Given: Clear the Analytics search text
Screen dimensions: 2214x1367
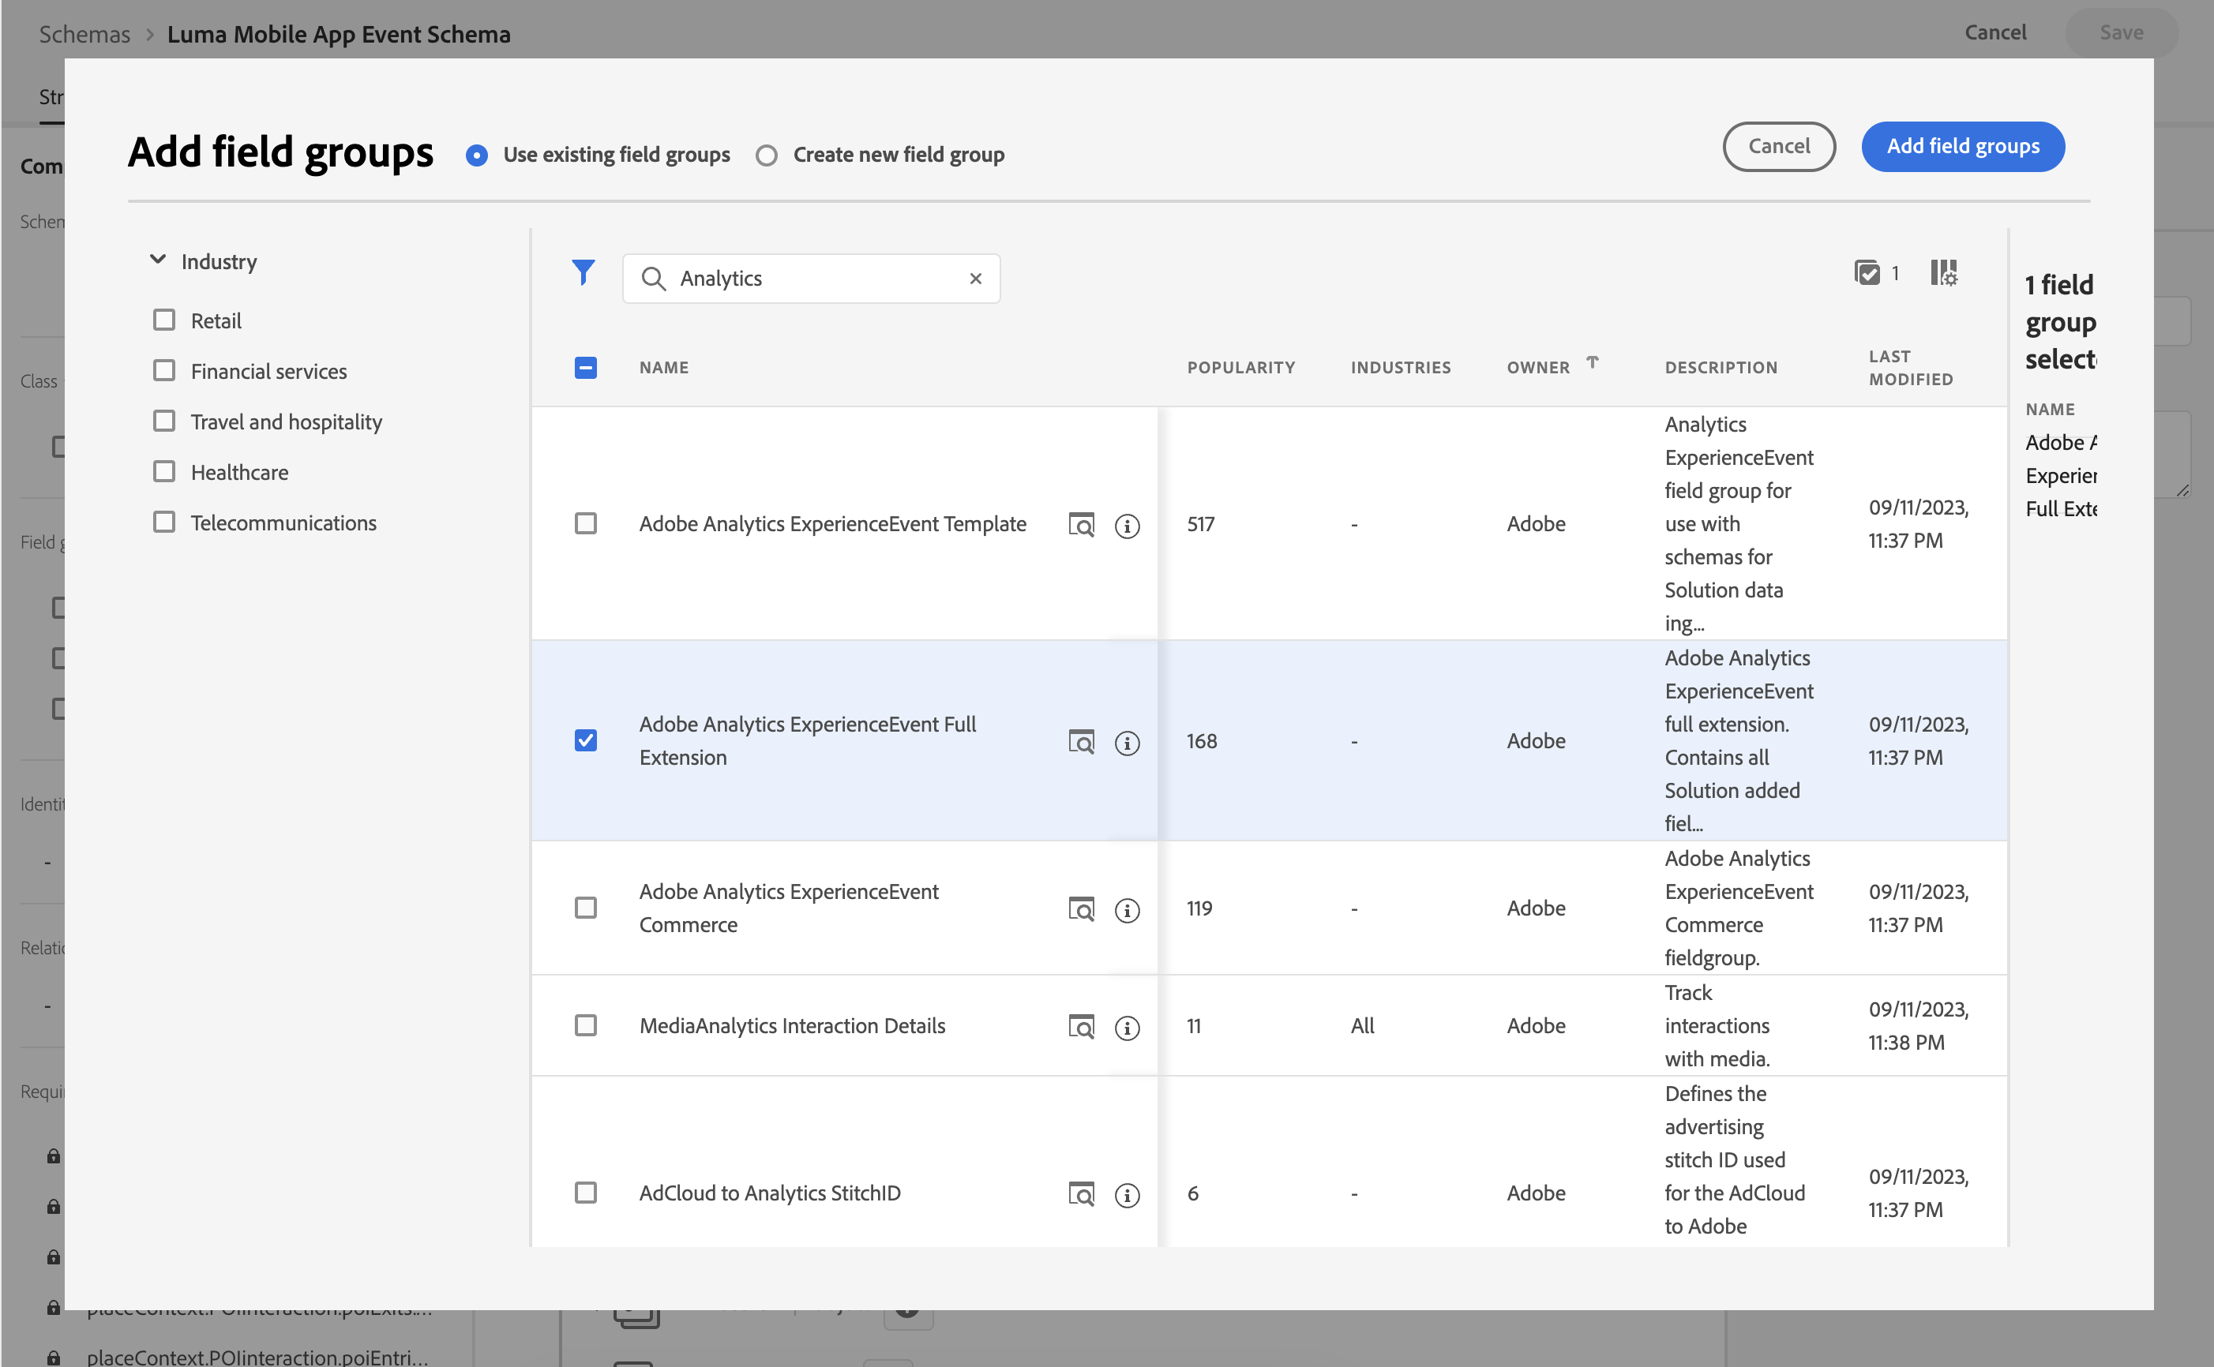Looking at the screenshot, I should [975, 279].
